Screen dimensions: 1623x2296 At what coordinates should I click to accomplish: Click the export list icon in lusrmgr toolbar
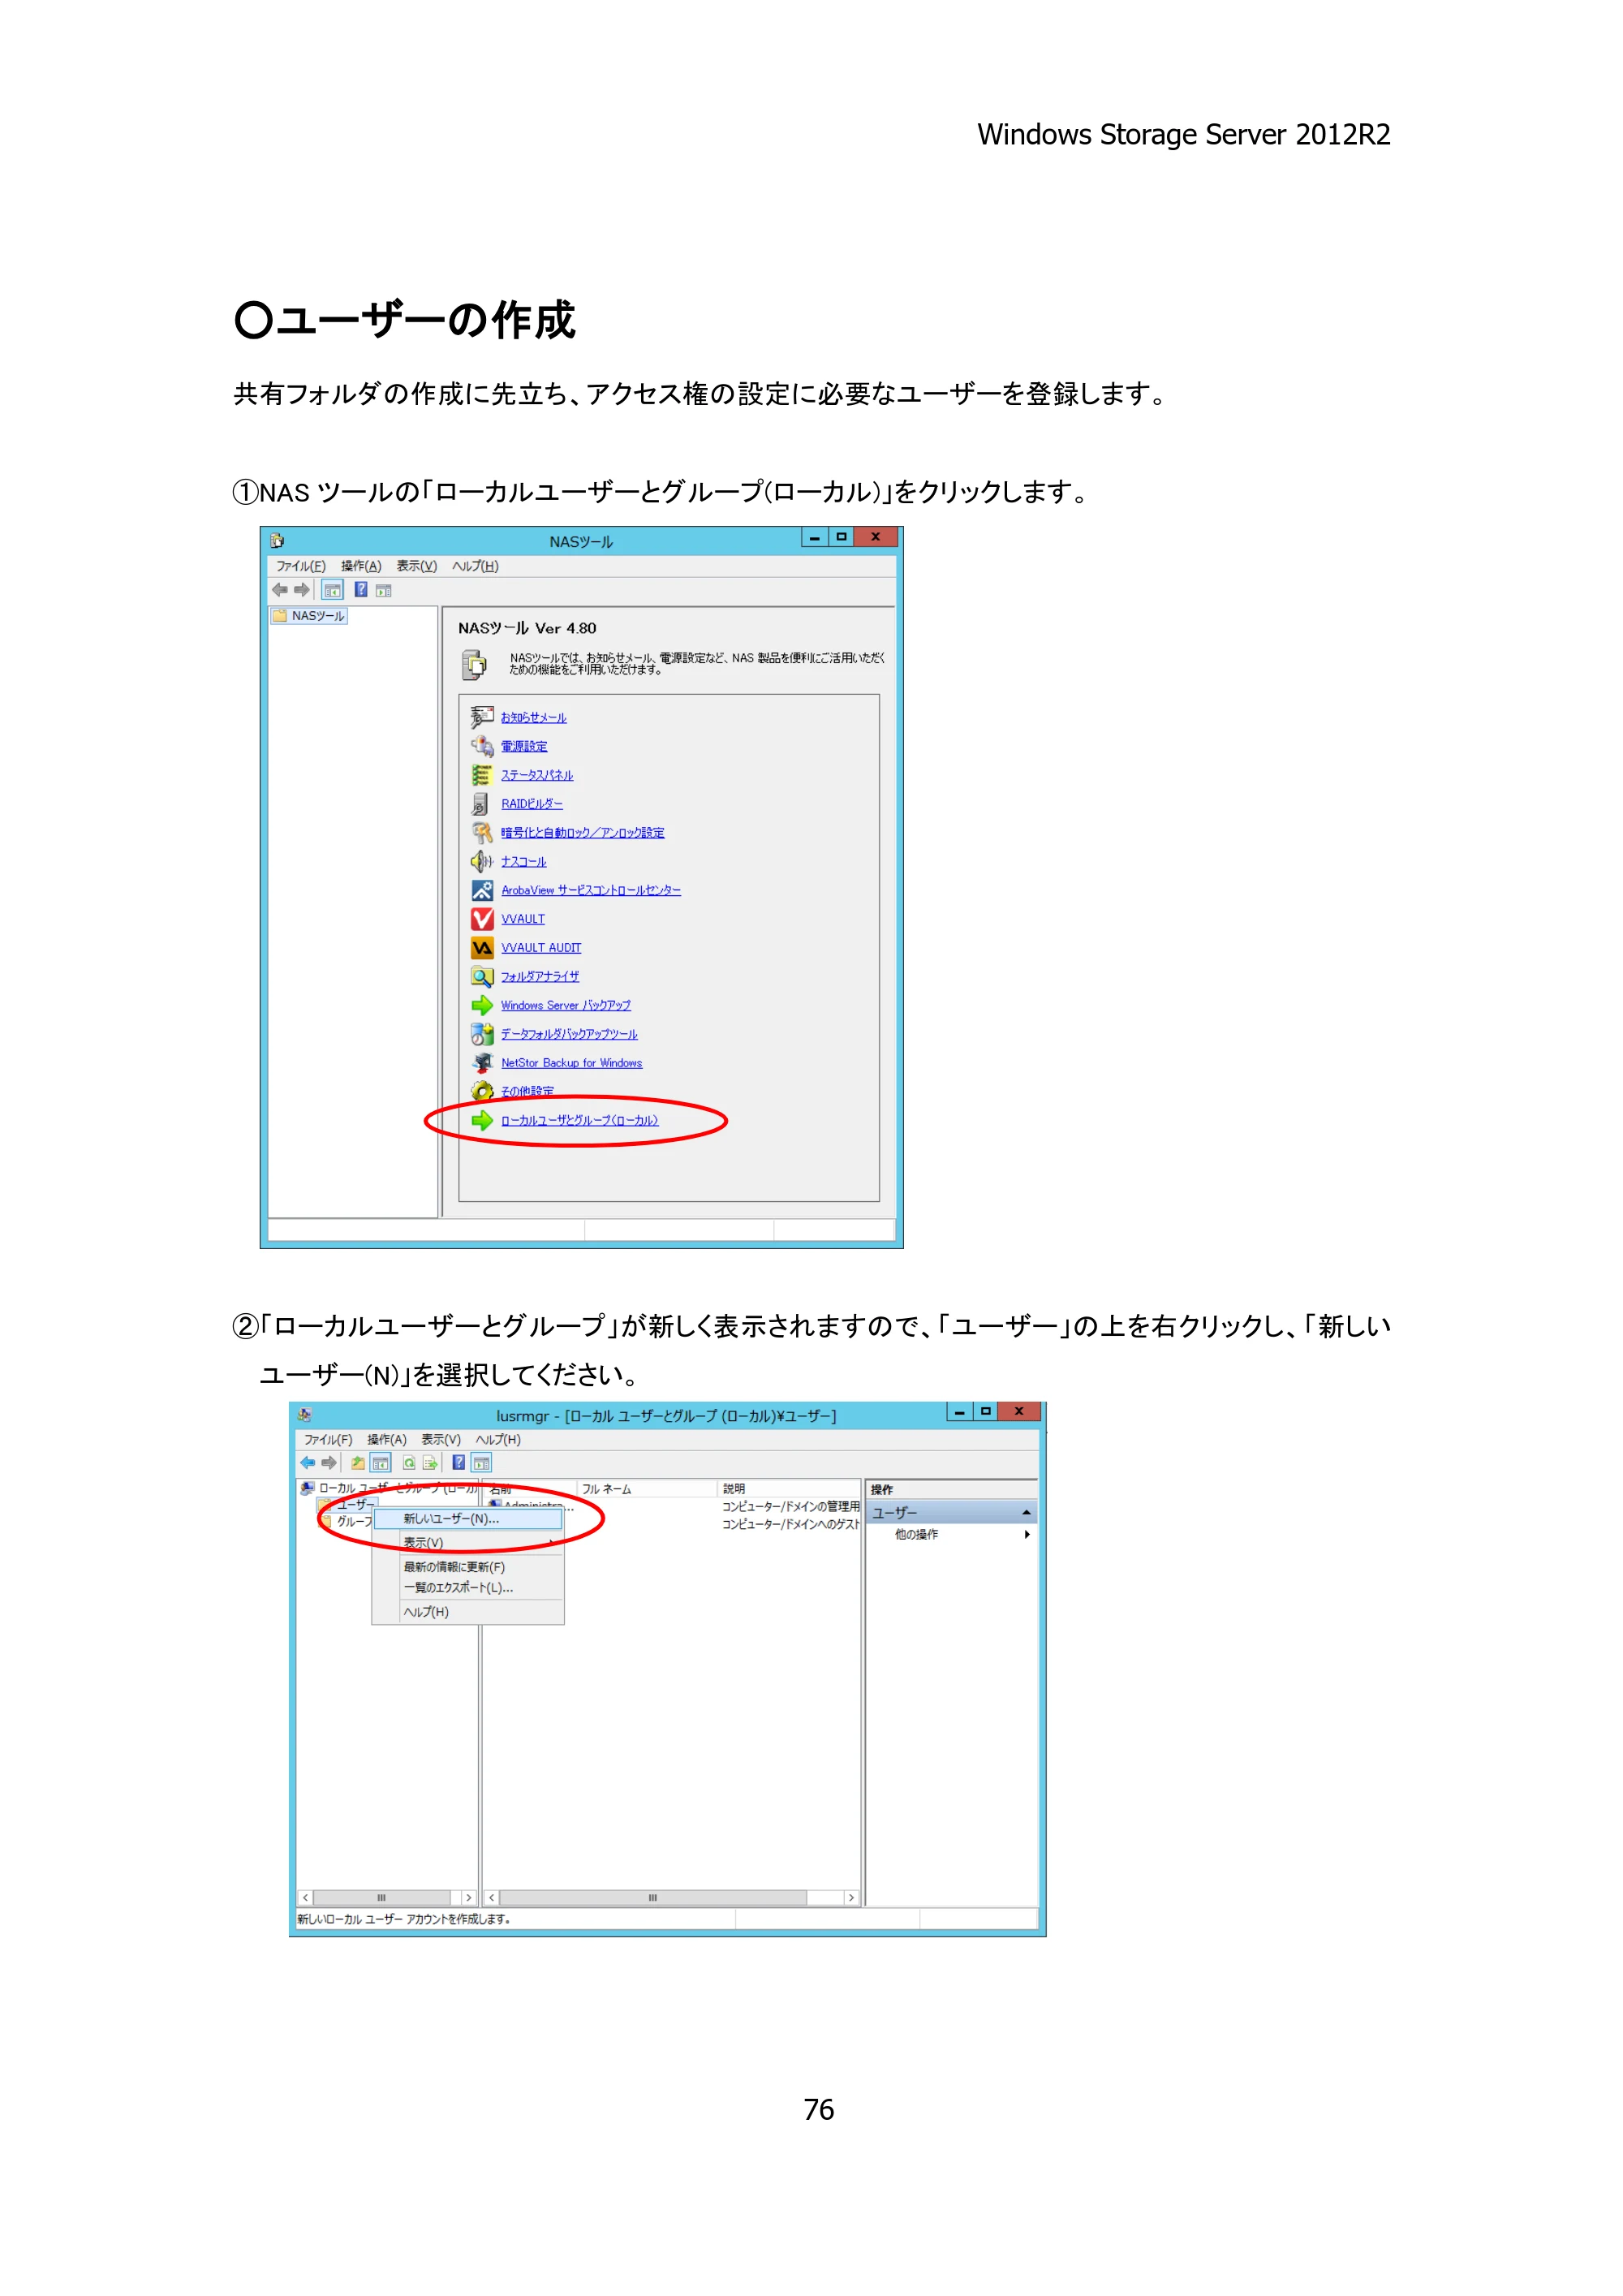tap(430, 1463)
